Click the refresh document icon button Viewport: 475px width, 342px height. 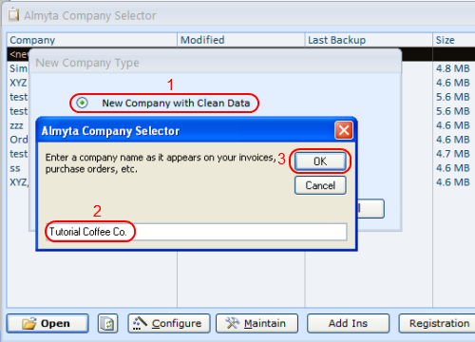[x=107, y=323]
